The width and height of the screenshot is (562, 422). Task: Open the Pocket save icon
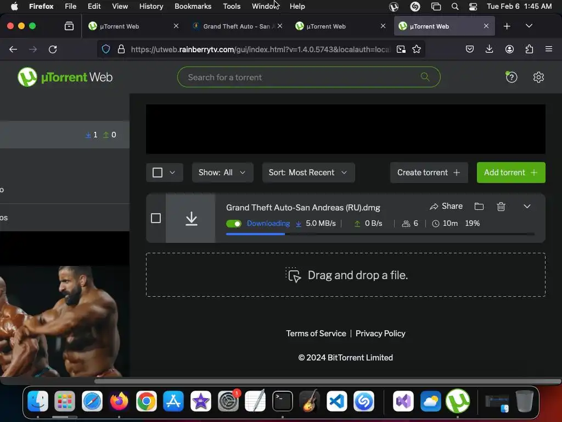[470, 49]
